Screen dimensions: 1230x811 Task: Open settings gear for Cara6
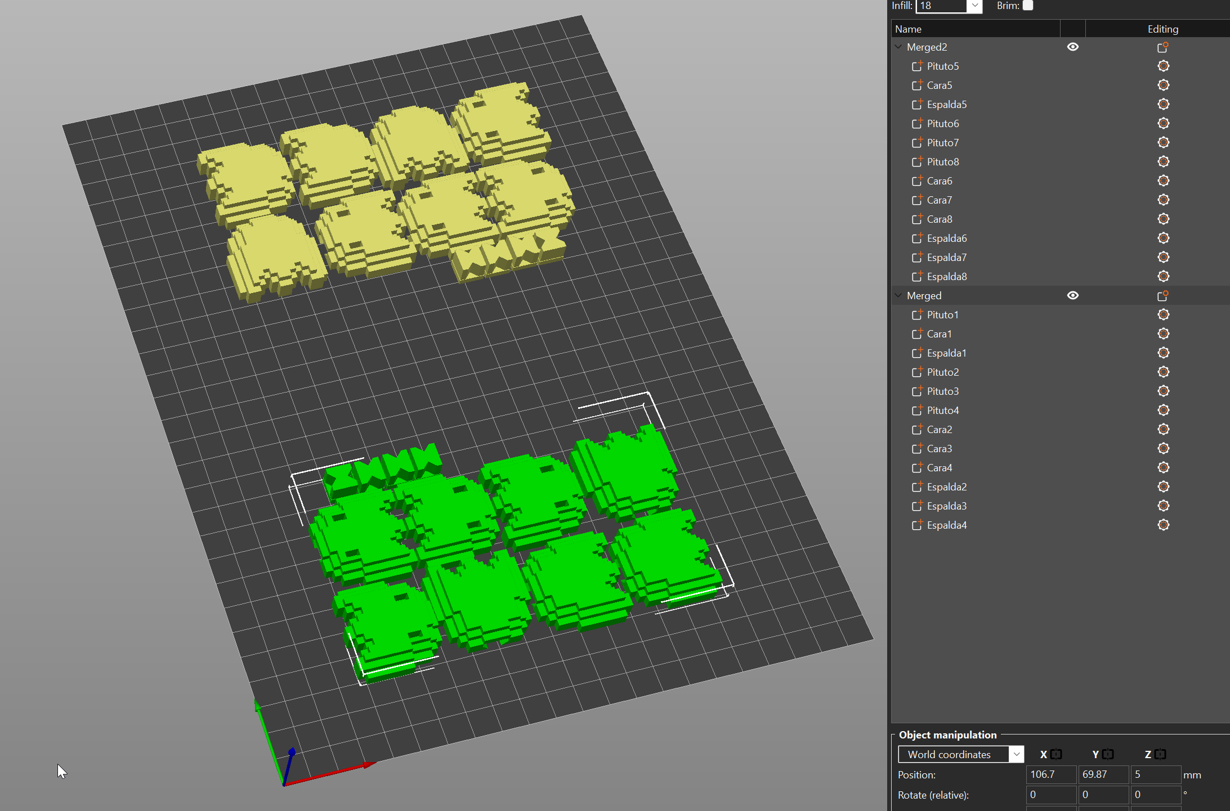pos(1164,181)
